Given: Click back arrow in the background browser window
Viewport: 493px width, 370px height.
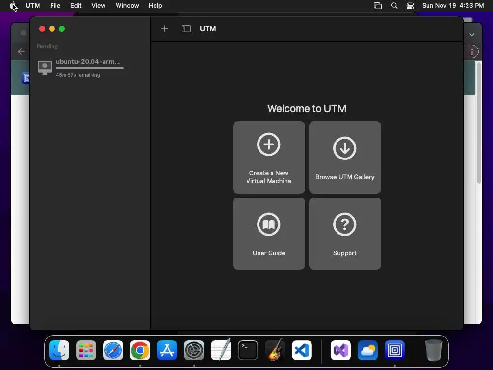Looking at the screenshot, I should pyautogui.click(x=21, y=52).
